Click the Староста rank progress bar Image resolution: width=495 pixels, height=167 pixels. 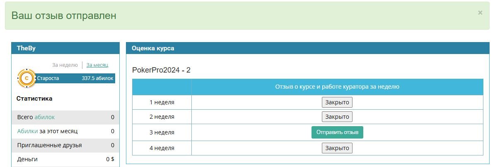click(x=75, y=78)
